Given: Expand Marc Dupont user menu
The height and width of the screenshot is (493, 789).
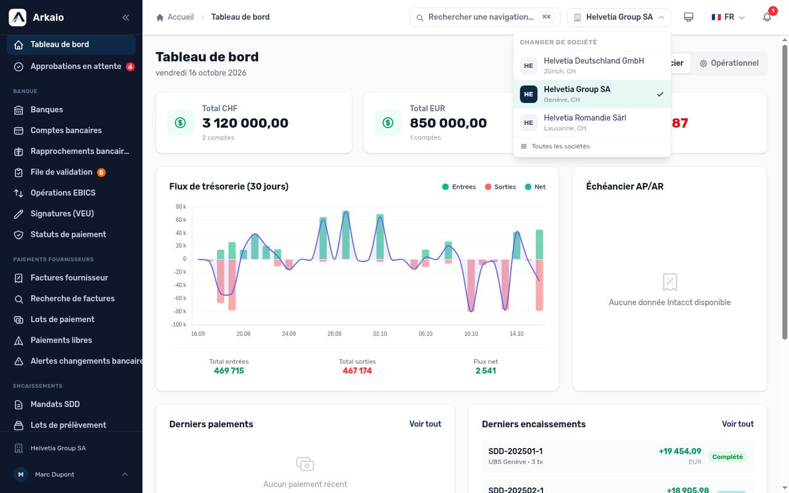Looking at the screenshot, I should point(72,475).
